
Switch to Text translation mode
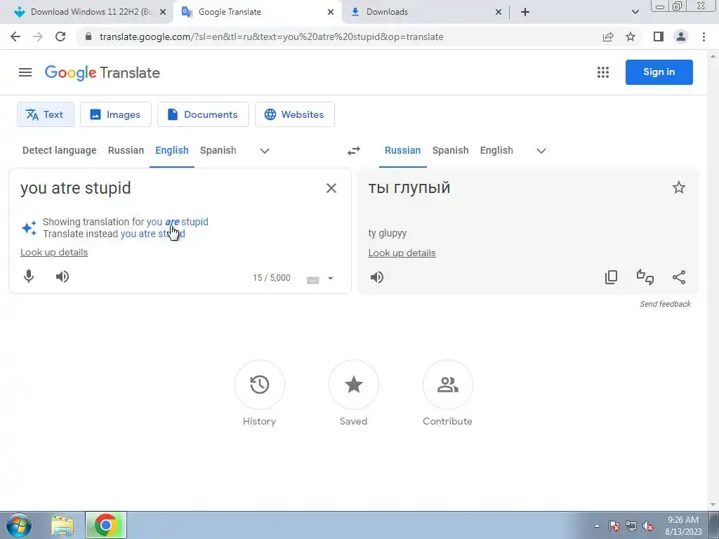[46, 114]
